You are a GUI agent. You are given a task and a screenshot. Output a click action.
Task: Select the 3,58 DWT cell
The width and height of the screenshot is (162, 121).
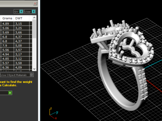[x=22, y=63]
